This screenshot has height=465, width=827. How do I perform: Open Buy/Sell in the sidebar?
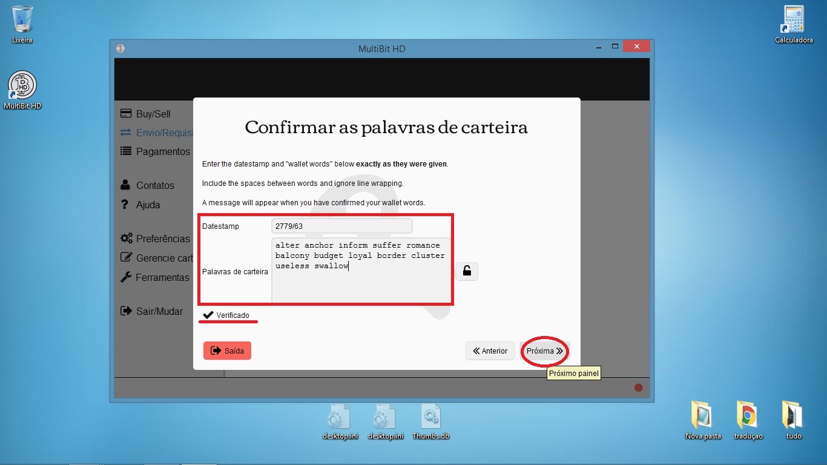click(153, 114)
